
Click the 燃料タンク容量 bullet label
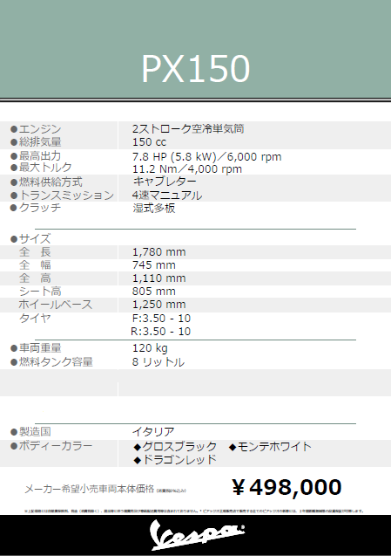point(51,362)
